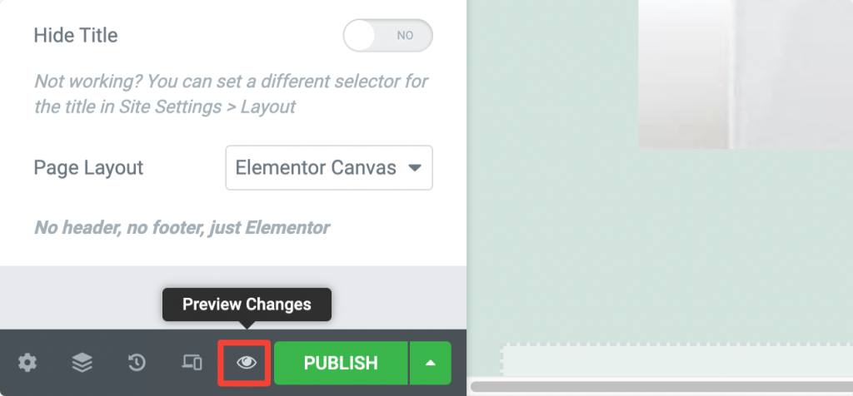Click the horizontal scrollbar under the canvas
The height and width of the screenshot is (396, 853).
(x=661, y=387)
